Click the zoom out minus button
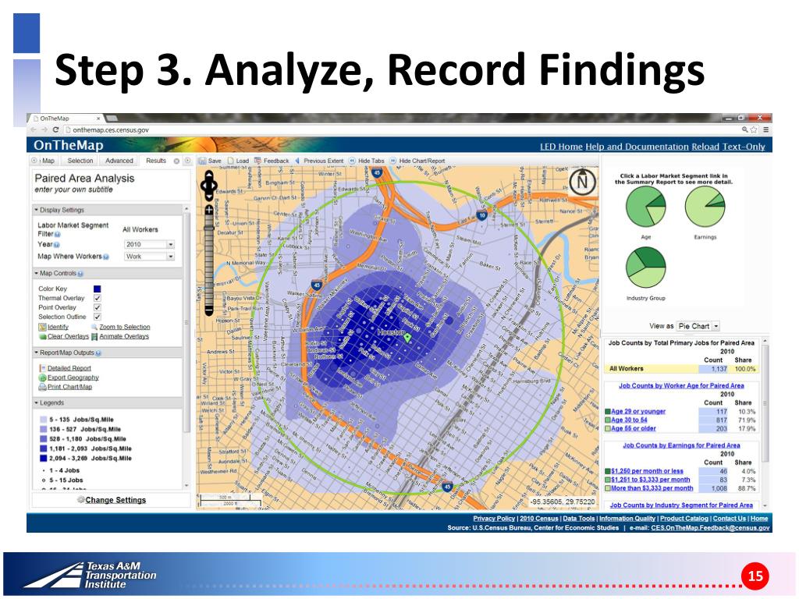Viewport: 799px width, 599px height. point(209,309)
